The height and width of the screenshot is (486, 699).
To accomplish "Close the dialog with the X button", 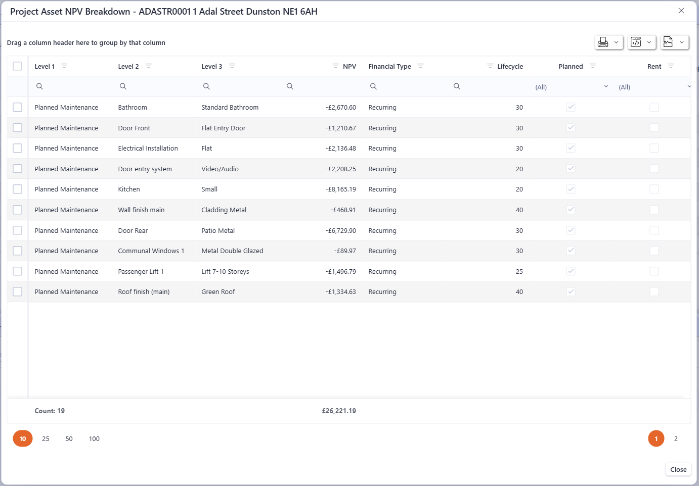I will (x=681, y=11).
